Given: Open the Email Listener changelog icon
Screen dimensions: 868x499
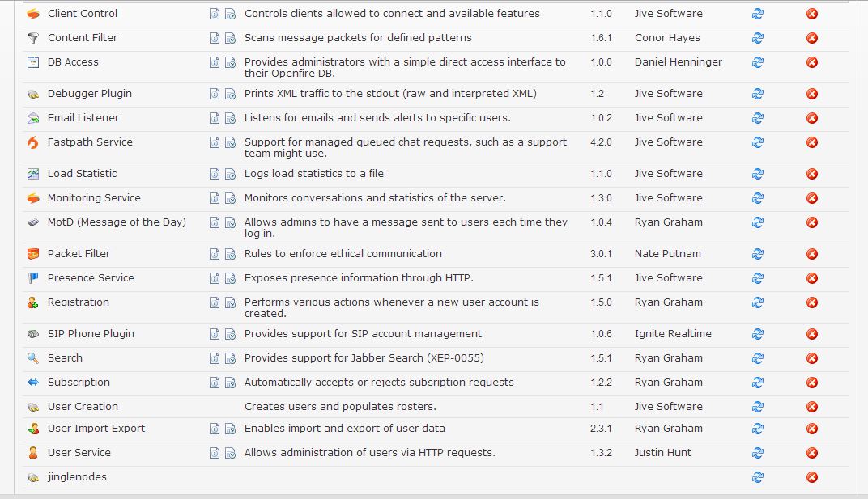Looking at the screenshot, I should [x=230, y=118].
